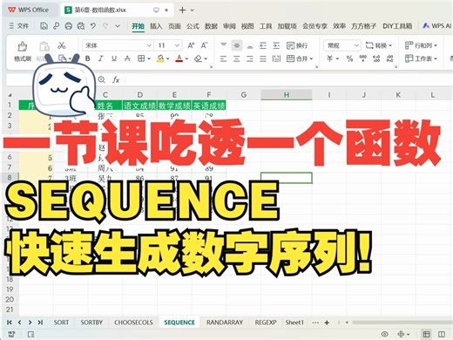Click the Save icon in quick access bar
This screenshot has height=340, width=453.
(44, 26)
